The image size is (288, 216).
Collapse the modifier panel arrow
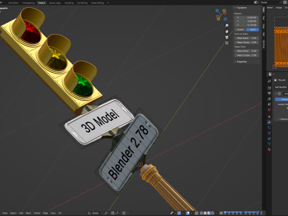click(x=275, y=94)
